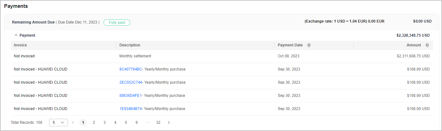Click the Monthly settlement row description
The image size is (442, 131).
coord(135,56)
